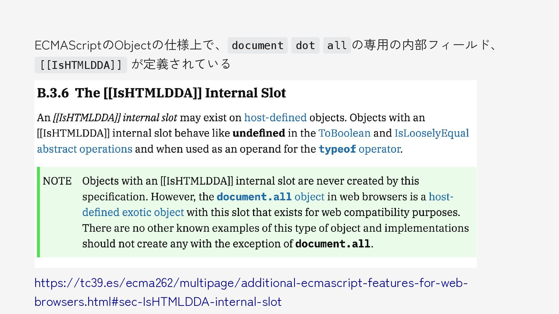Screen dimensions: 559x314
Task: Click the bold undefined word
Action: point(259,133)
